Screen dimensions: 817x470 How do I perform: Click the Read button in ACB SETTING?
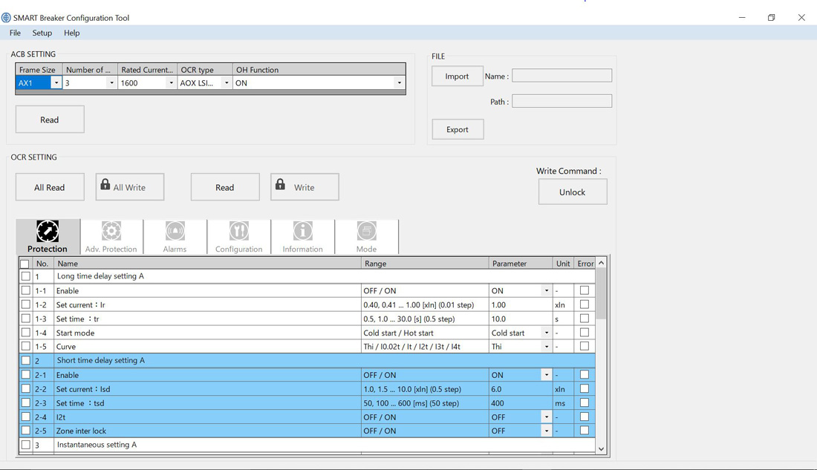pos(50,120)
